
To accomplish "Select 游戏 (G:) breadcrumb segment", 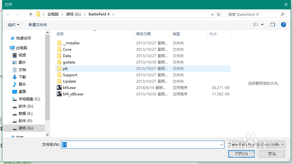I will coord(74,14).
